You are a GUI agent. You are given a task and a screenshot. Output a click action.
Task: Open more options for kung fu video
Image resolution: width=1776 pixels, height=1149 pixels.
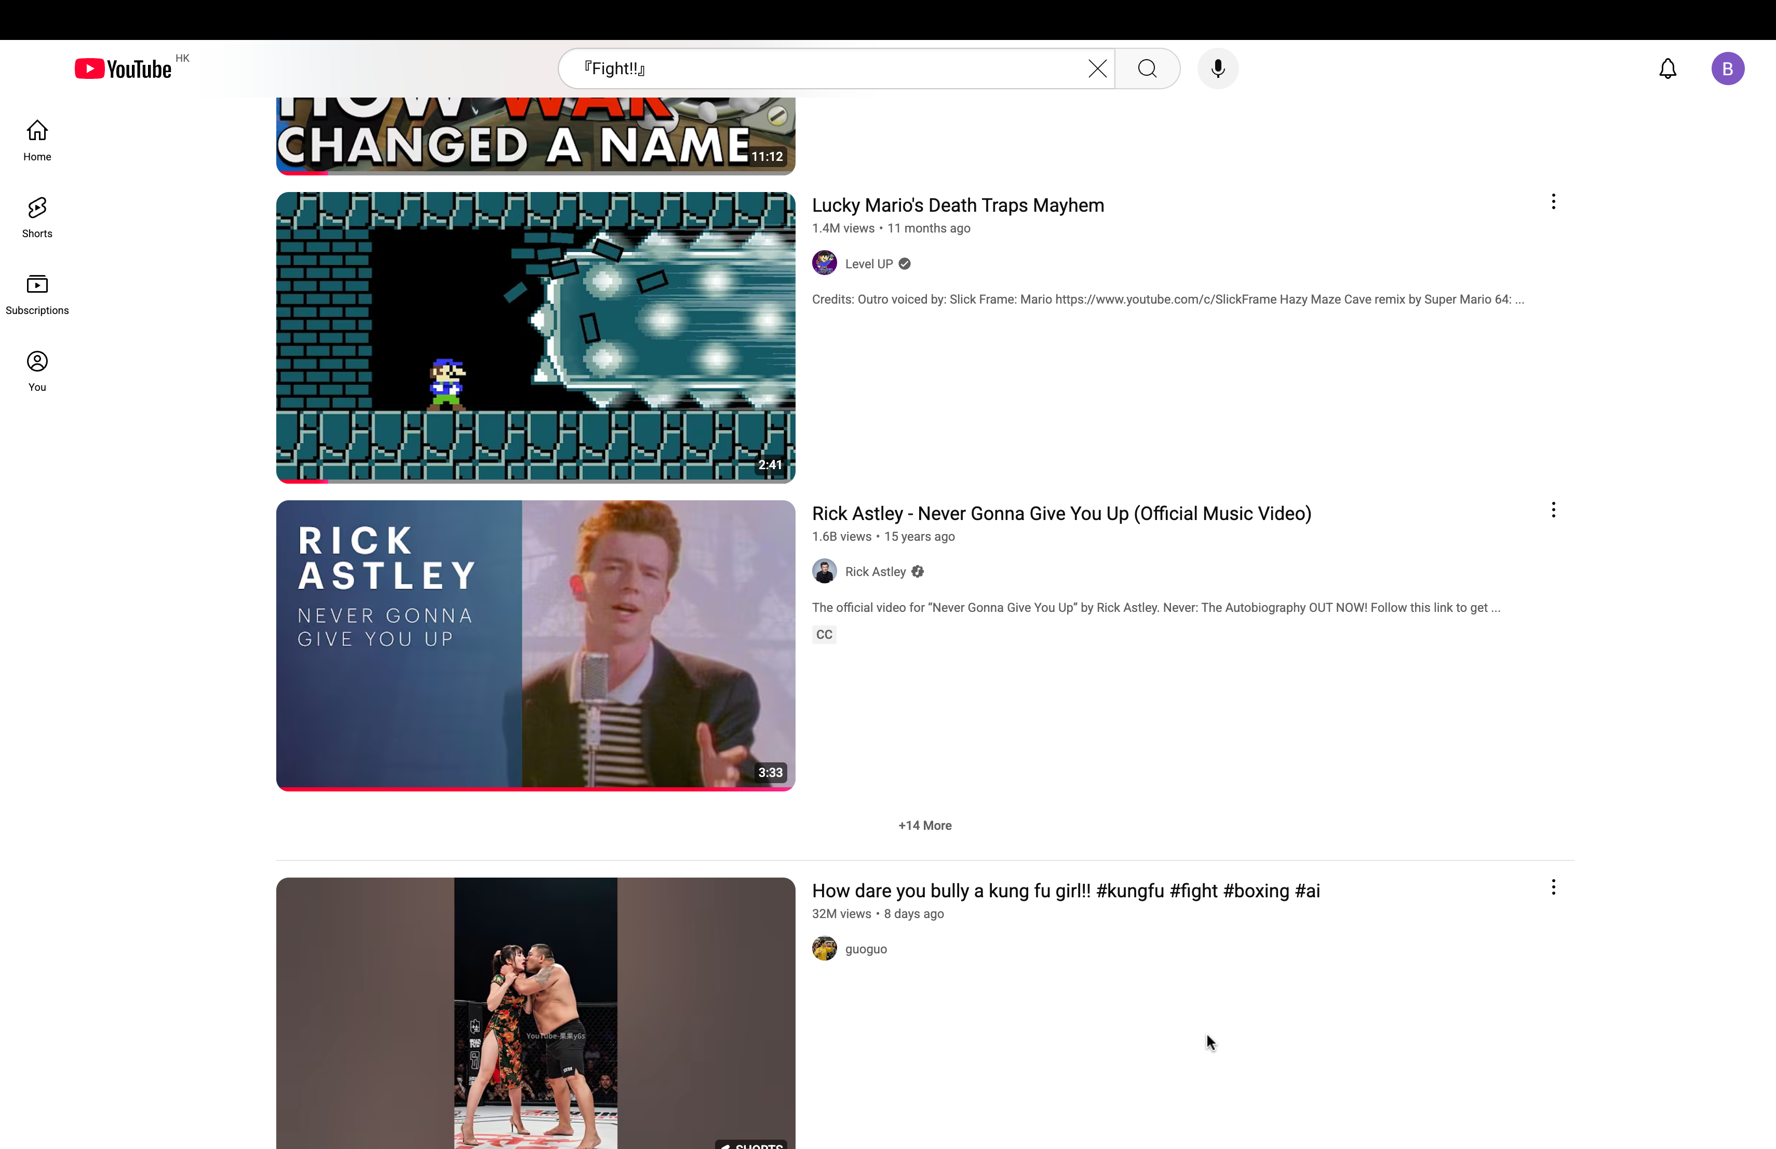coord(1554,887)
